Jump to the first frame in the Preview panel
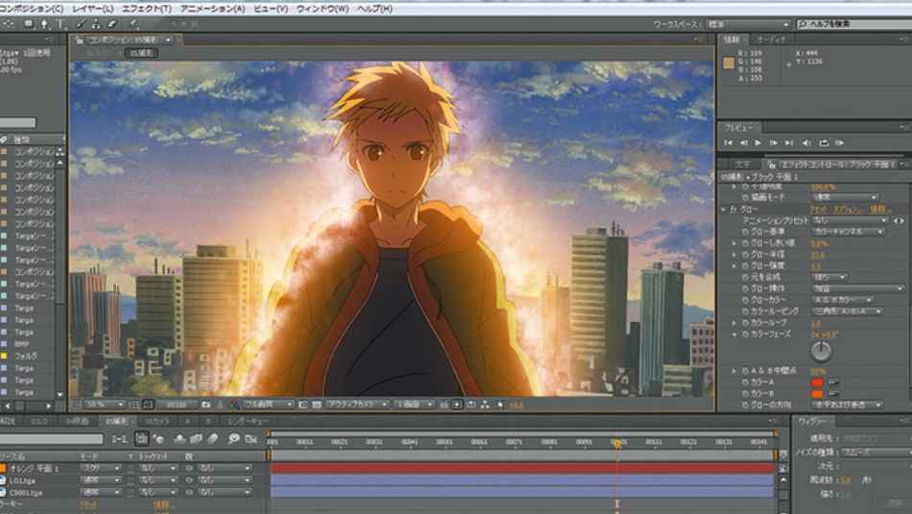Image resolution: width=912 pixels, height=514 pixels. click(729, 142)
